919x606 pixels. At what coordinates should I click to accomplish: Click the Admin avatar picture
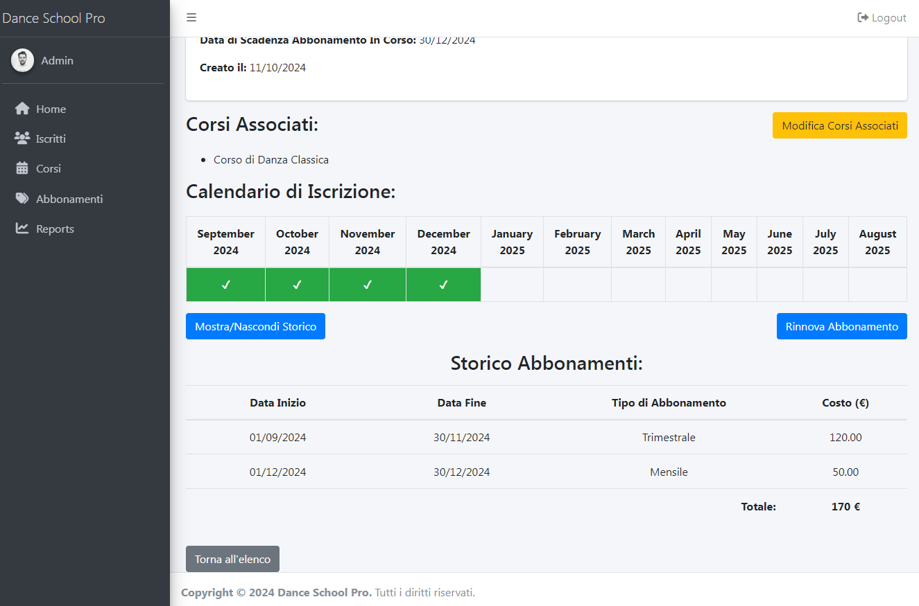(22, 60)
